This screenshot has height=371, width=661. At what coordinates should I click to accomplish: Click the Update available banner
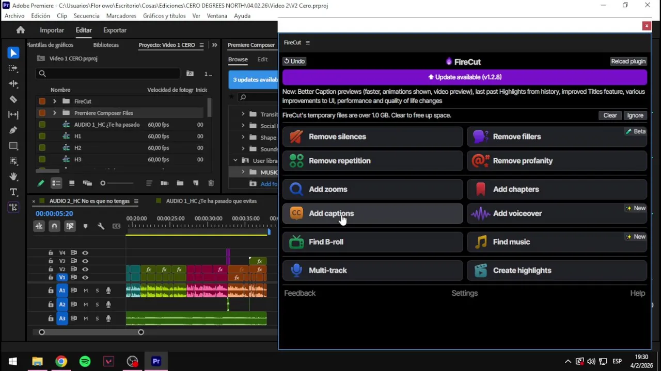click(x=465, y=77)
